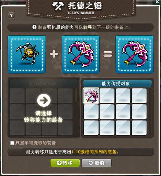Close the Toad's Hammer window

point(157,2)
